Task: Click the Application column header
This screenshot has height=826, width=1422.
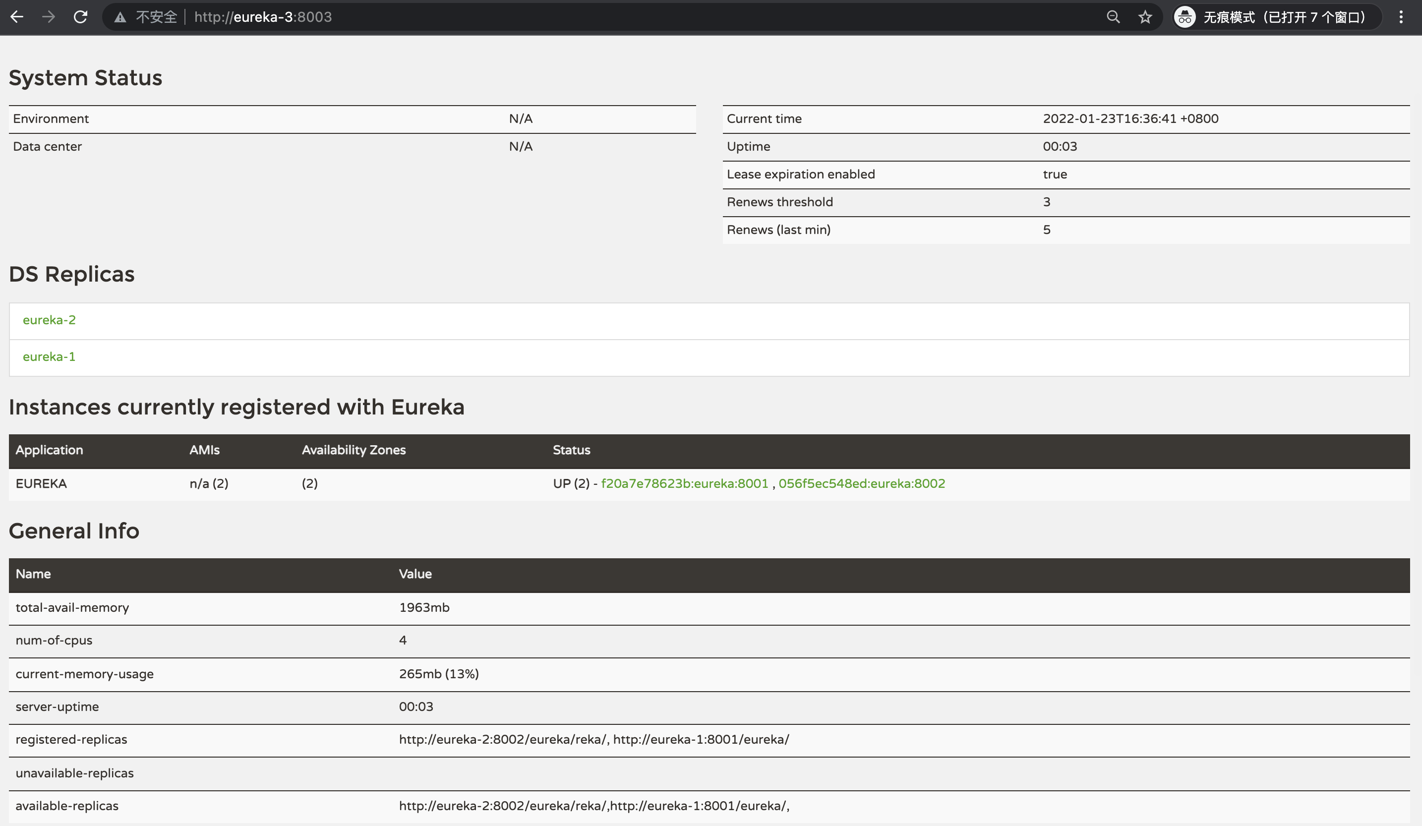Action: pos(49,450)
